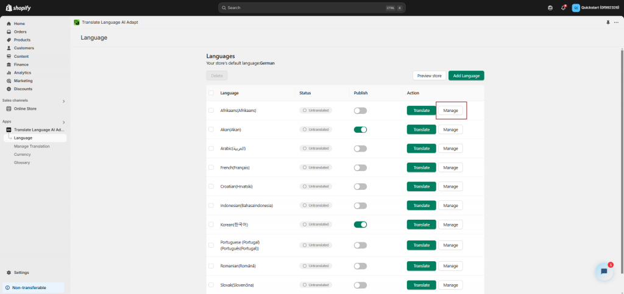Click the Add Language button
The width and height of the screenshot is (624, 294).
tap(466, 75)
